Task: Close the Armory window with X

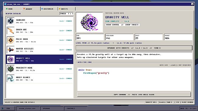Action: pyautogui.click(x=192, y=4)
